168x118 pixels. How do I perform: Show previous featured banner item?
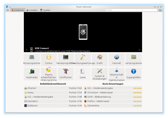(27, 50)
